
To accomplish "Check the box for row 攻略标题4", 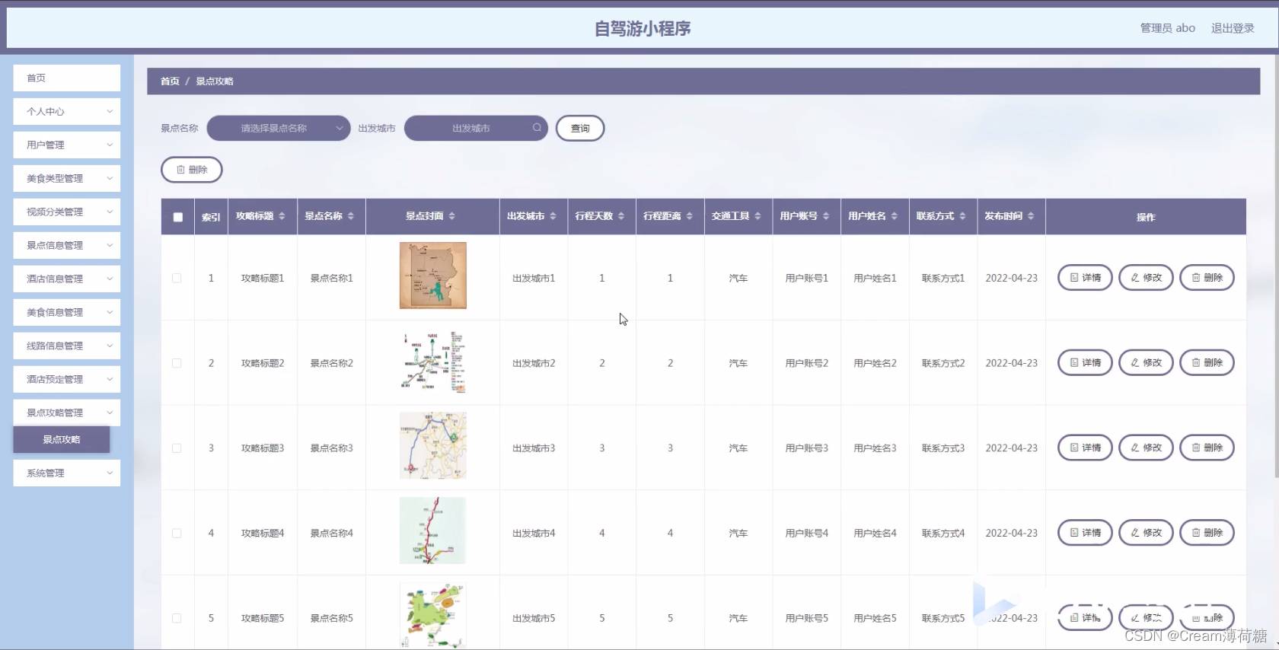I will point(177,533).
